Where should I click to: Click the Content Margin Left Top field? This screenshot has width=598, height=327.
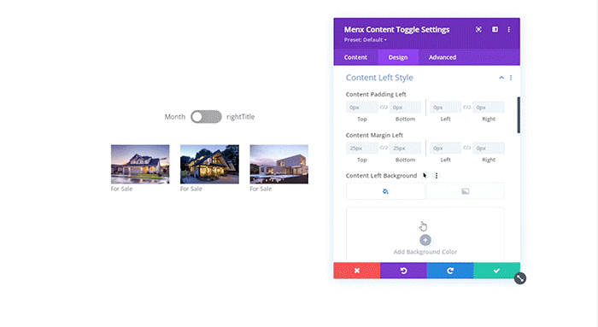pos(362,149)
